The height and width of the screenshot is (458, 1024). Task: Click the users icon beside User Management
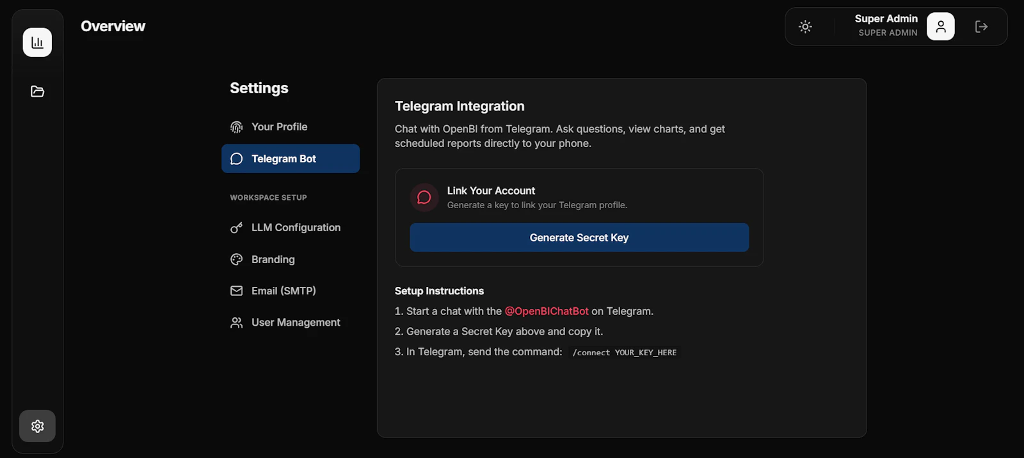pos(236,323)
